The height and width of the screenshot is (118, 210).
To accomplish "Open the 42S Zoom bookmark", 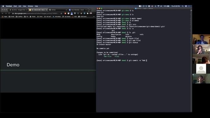I will (82, 17).
